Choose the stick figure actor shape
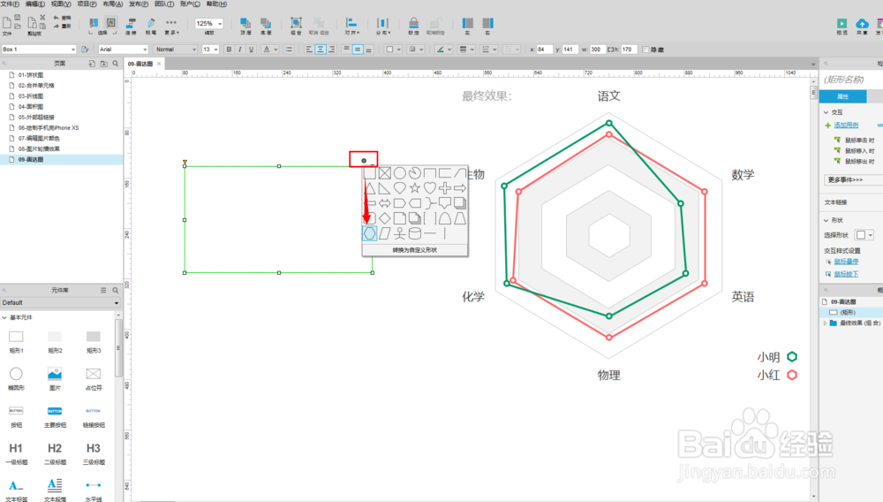883x502 pixels. click(x=400, y=233)
